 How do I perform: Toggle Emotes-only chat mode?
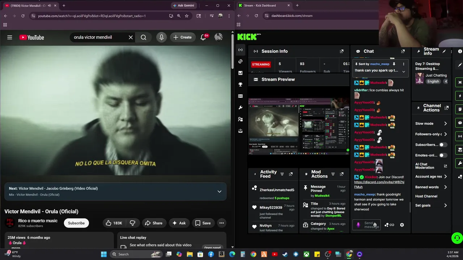[x=443, y=155]
